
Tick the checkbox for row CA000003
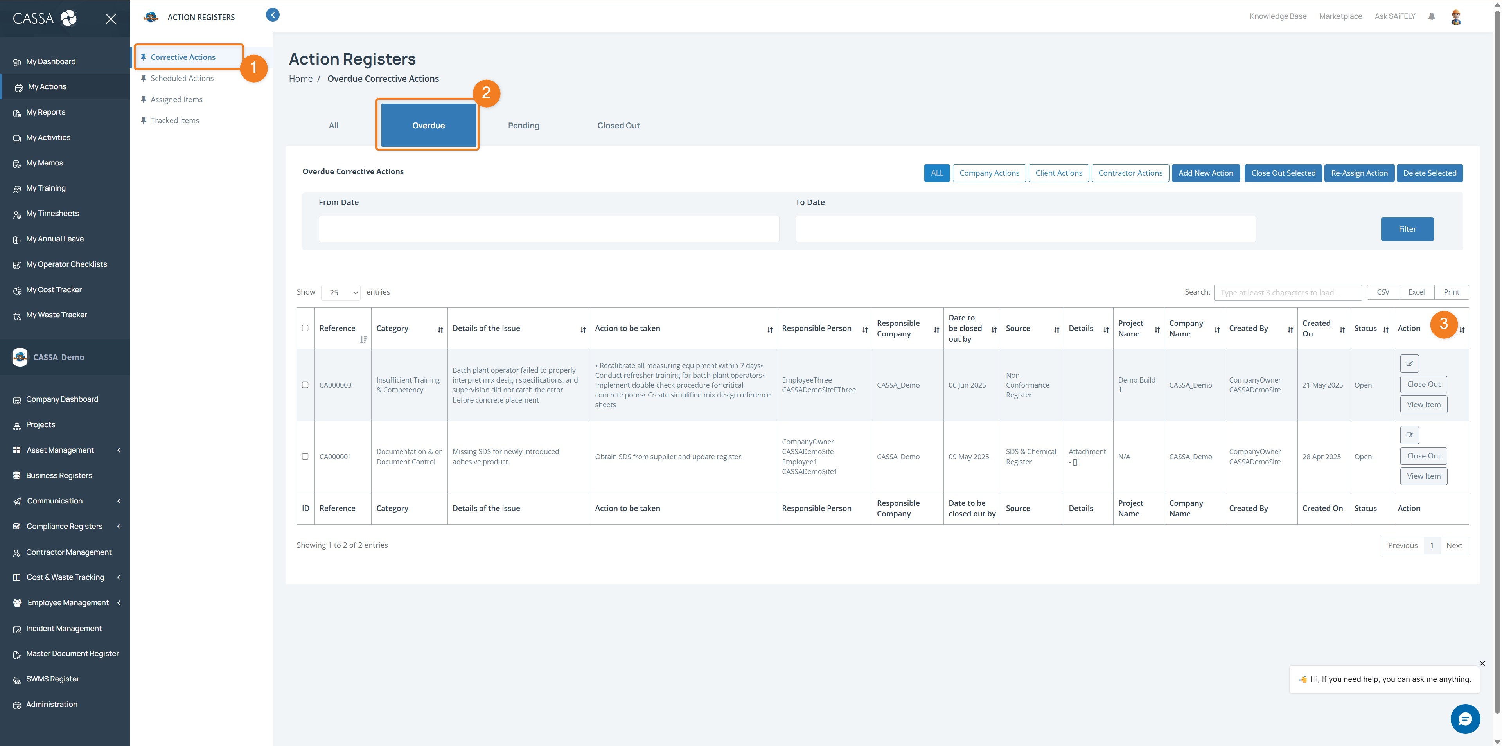click(x=305, y=385)
